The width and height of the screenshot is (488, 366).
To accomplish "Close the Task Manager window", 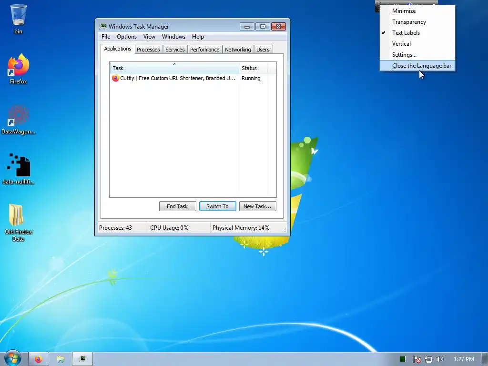I will tap(278, 27).
